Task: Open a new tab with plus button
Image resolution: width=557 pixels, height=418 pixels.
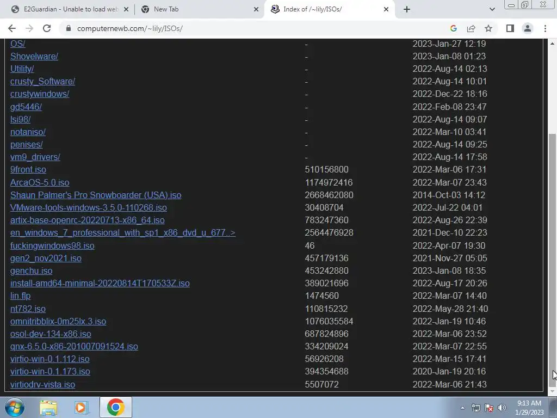Action: 407,10
